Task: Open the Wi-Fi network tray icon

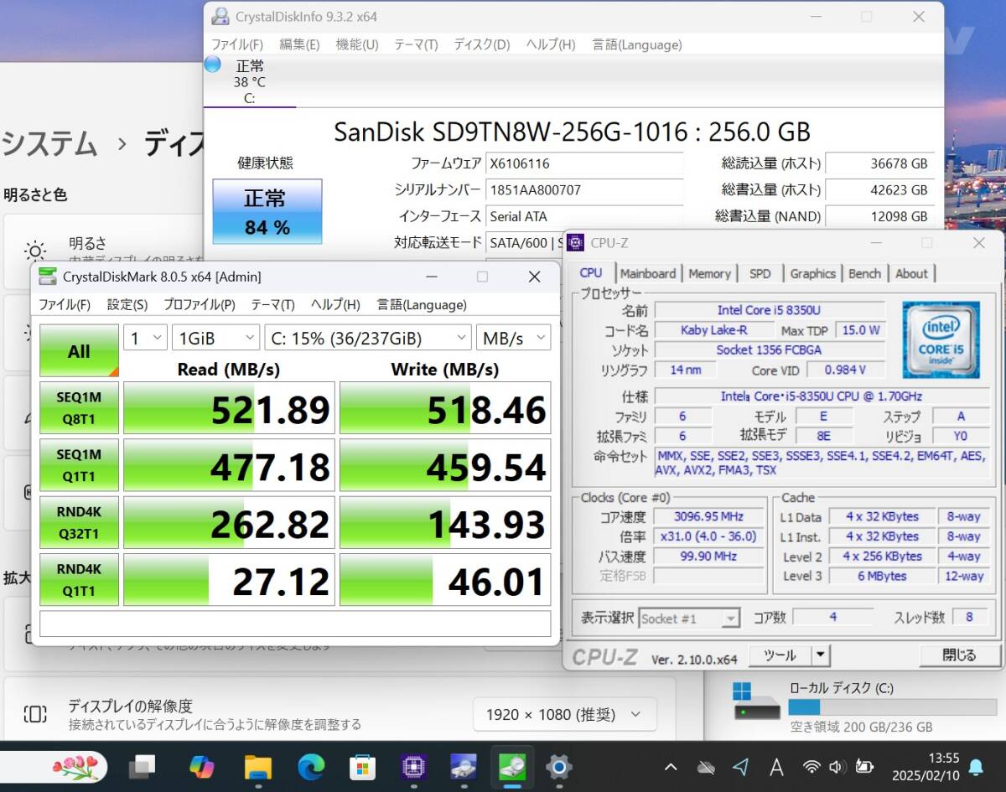Action: click(x=811, y=767)
